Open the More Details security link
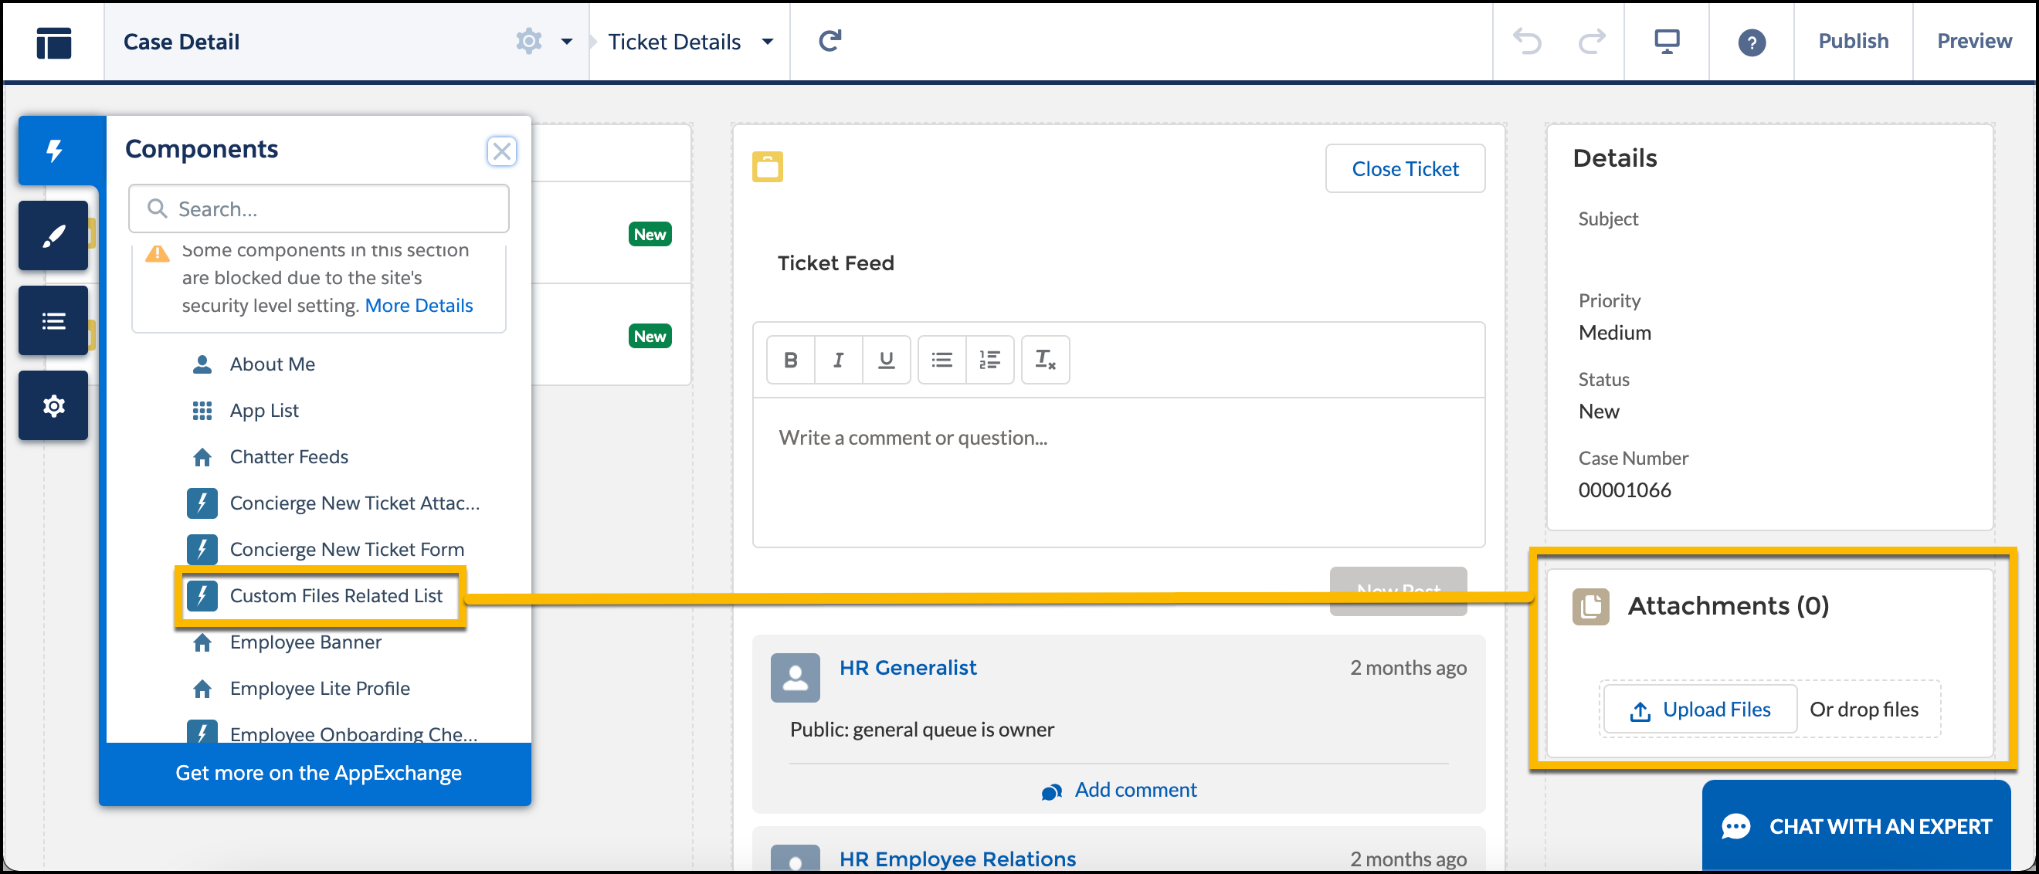The width and height of the screenshot is (2039, 874). (419, 305)
